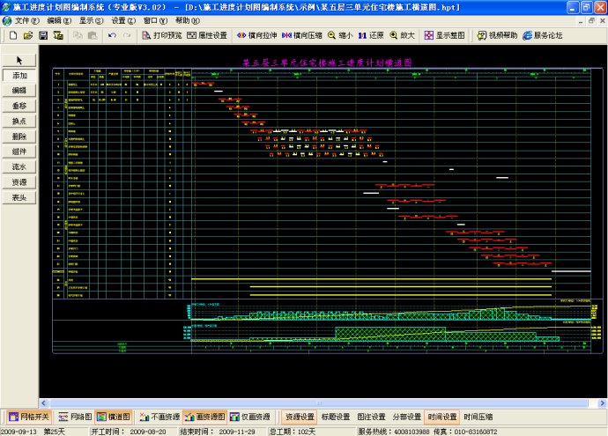Open the 显示 menu
The width and height of the screenshot is (608, 436).
tap(91, 20)
